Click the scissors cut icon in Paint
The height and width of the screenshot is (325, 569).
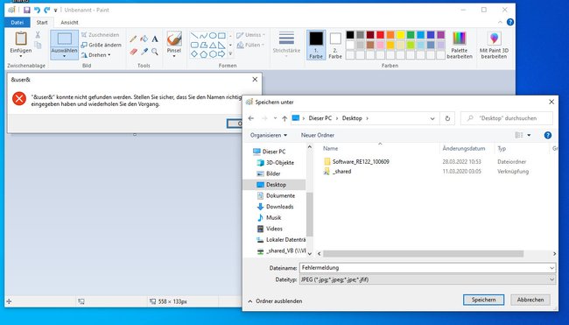tap(38, 35)
